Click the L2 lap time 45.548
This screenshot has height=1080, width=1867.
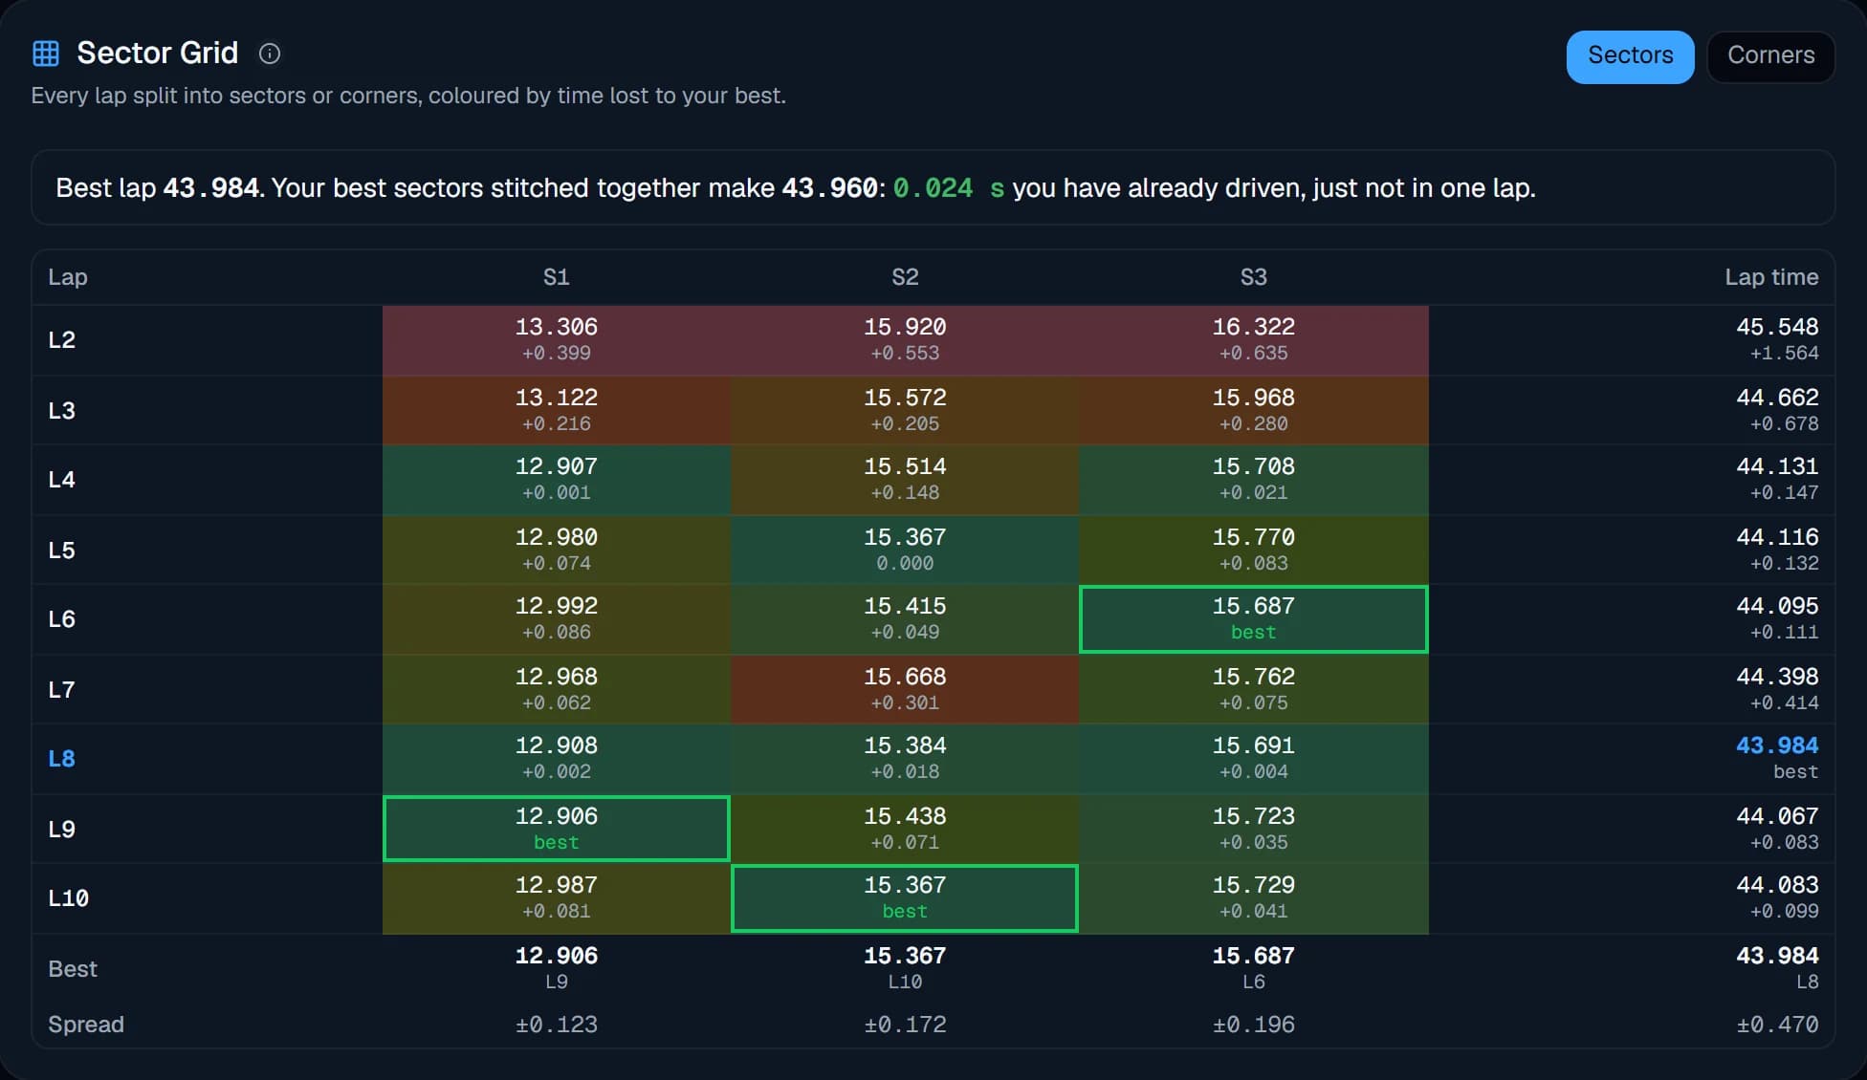coord(1777,328)
